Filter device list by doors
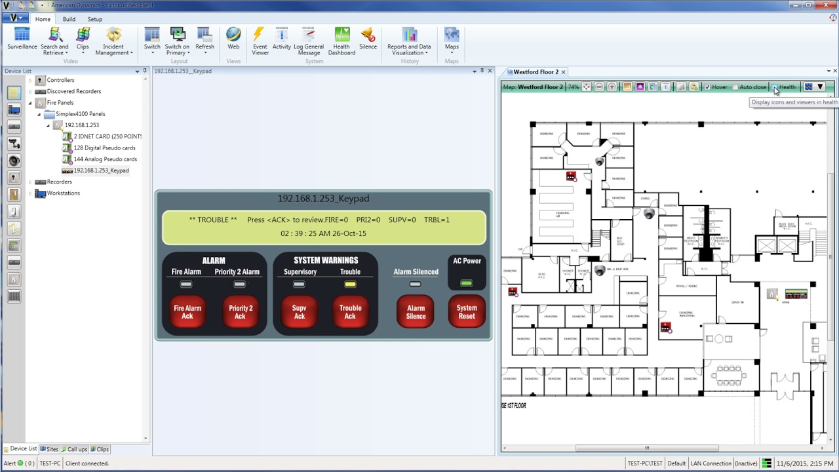Viewport: 839px width, 472px height. click(14, 195)
